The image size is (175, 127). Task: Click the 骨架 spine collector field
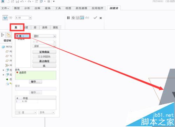tap(36, 89)
